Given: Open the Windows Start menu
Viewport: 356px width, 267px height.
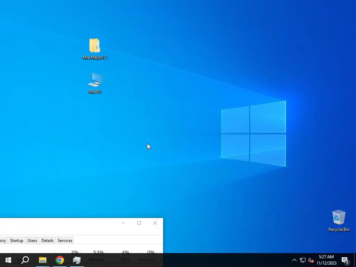Looking at the screenshot, I should pyautogui.click(x=8, y=260).
